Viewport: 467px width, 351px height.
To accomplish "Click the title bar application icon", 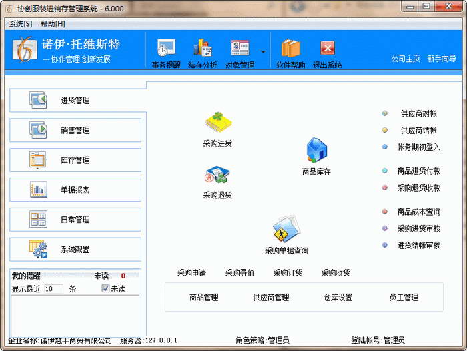I will (x=9, y=9).
